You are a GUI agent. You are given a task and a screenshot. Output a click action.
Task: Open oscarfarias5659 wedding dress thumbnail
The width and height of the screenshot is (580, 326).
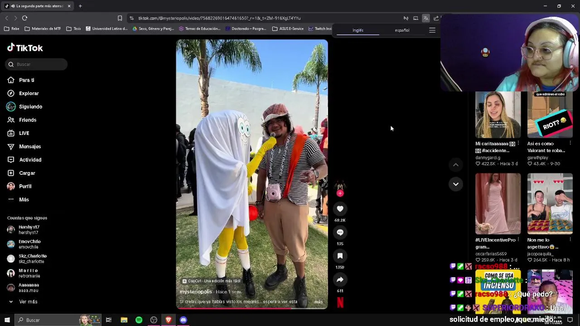click(x=498, y=204)
